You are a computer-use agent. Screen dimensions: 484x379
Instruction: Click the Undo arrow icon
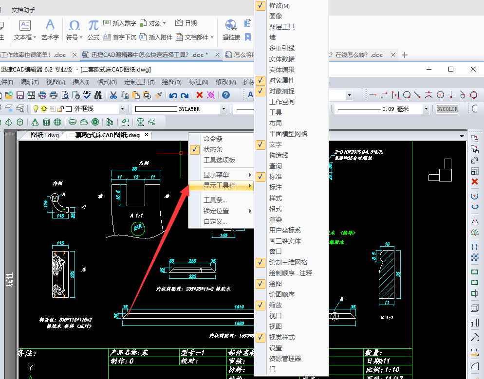tap(173, 94)
